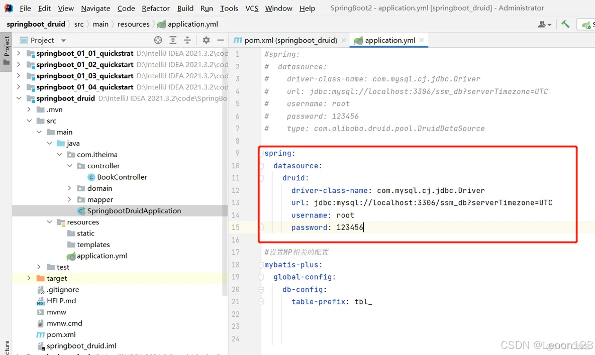Click the driver-class-name key on line 12

329,190
